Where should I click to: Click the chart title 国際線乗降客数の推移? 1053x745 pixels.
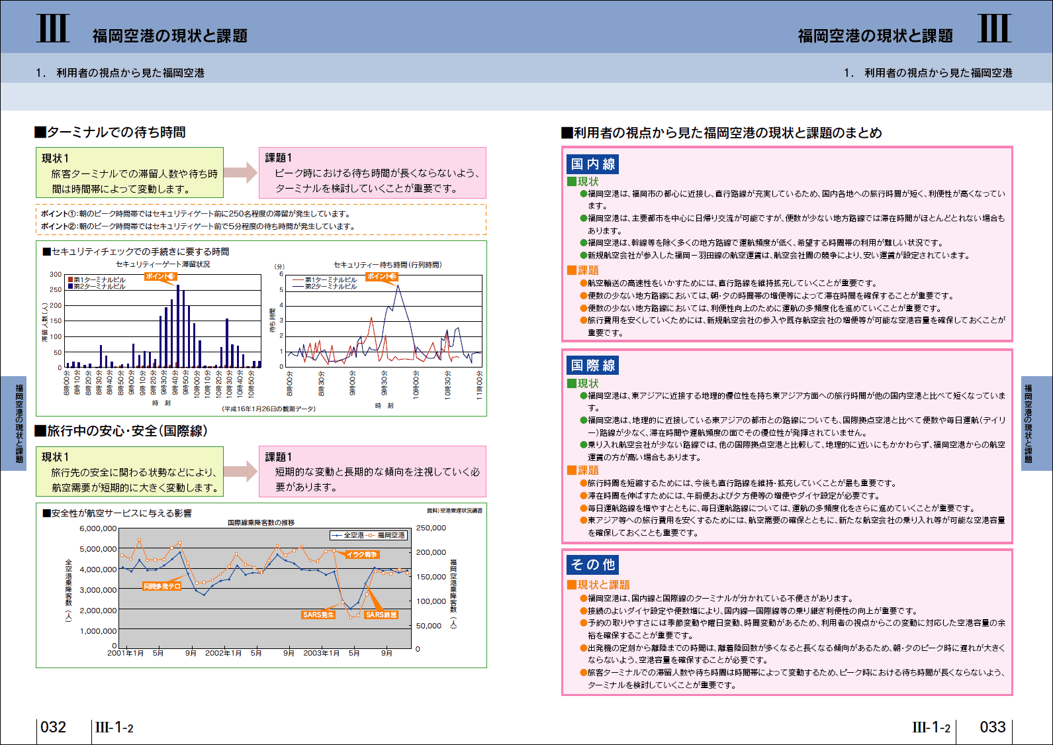coord(261,522)
